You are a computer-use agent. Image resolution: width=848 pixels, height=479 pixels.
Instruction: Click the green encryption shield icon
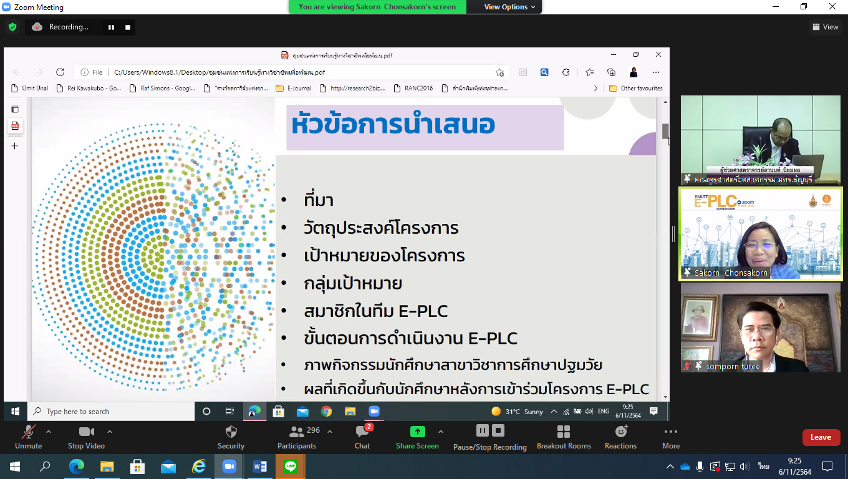[12, 27]
